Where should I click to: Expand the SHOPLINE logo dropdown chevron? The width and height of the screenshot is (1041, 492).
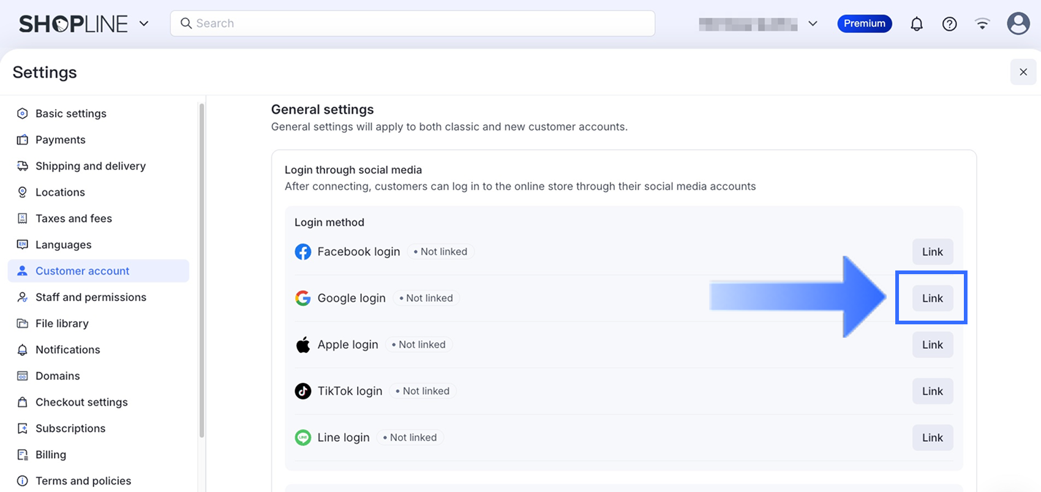click(144, 24)
